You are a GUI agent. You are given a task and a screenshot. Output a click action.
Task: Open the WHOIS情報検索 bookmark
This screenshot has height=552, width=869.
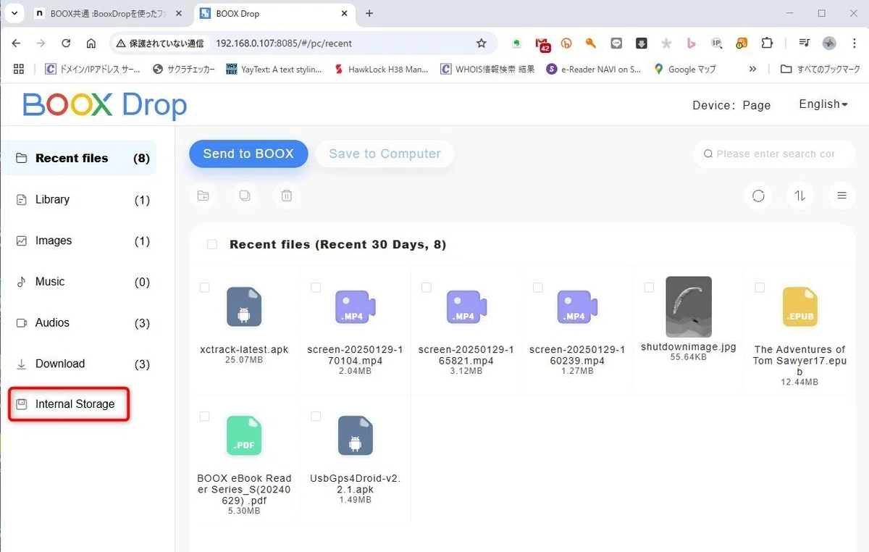[488, 69]
